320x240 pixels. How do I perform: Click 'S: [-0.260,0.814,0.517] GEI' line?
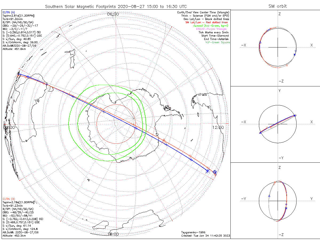(21, 33)
